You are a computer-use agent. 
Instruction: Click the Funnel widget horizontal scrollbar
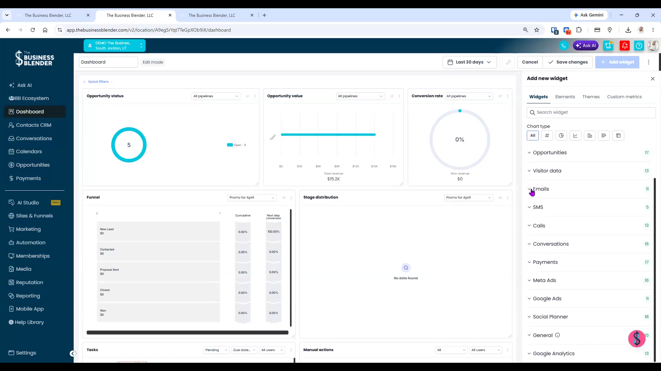tap(187, 333)
